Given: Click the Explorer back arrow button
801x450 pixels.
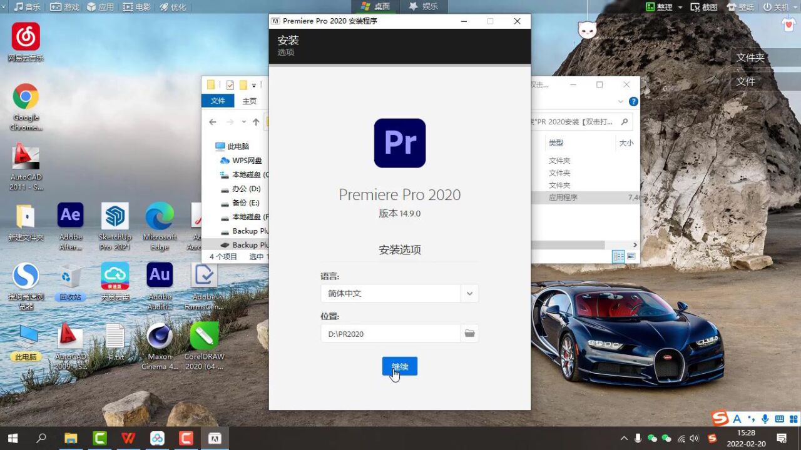Looking at the screenshot, I should [213, 122].
